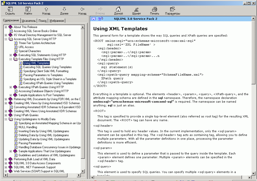Collapse Executing Template Files Using HTTP
257x181 pixels.
[x=11, y=59]
